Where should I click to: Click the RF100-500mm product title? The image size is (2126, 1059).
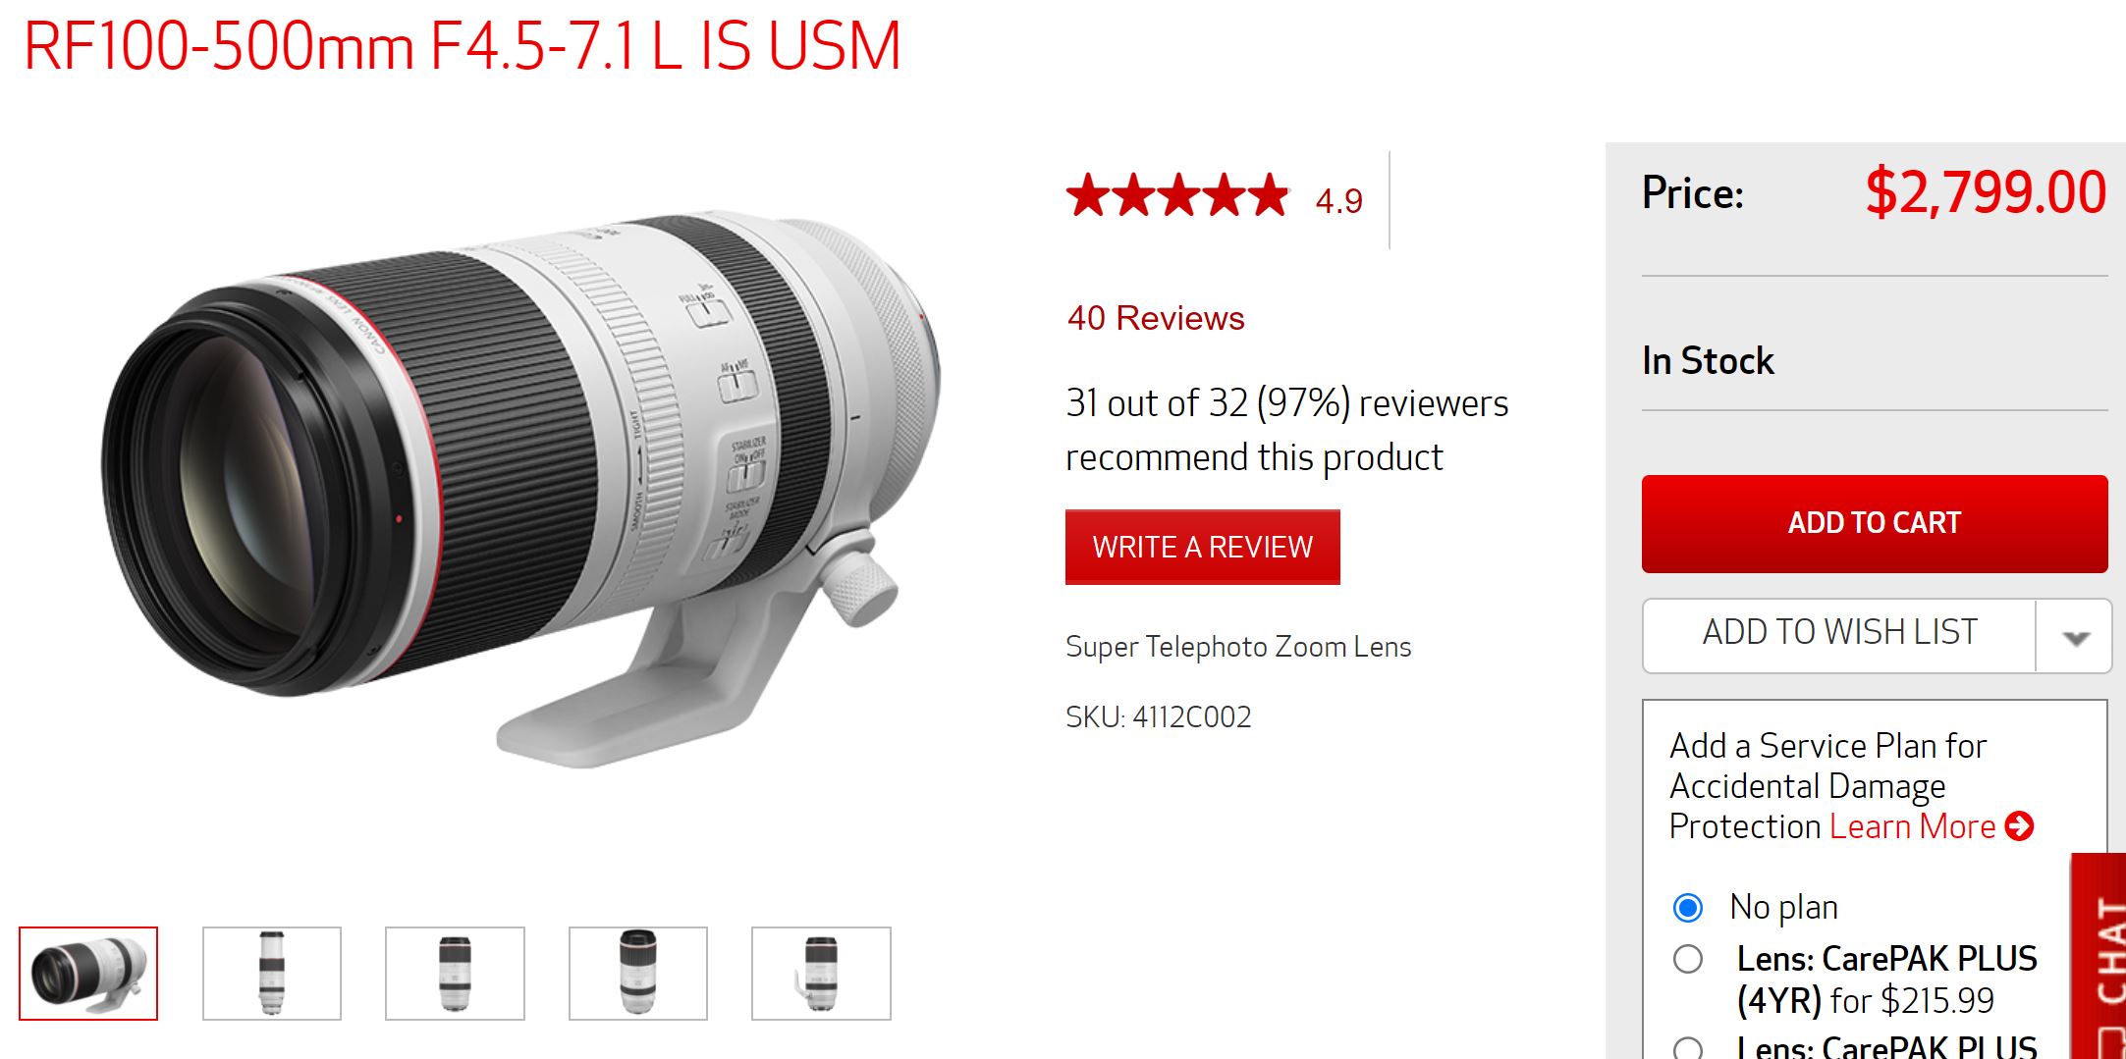[462, 45]
